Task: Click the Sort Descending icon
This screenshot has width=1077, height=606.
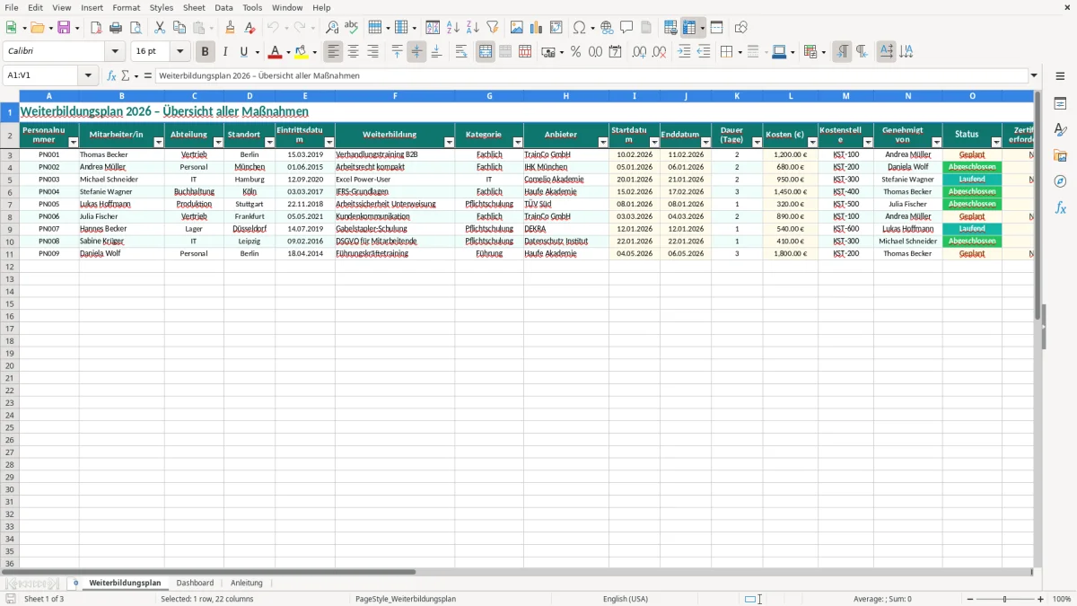Action: (473, 28)
